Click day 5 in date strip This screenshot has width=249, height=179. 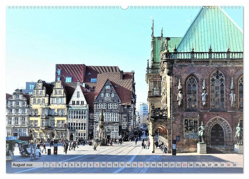(x=72, y=165)
